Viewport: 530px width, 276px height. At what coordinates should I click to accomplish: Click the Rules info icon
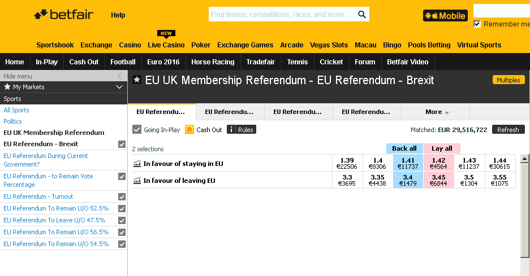[231, 130]
